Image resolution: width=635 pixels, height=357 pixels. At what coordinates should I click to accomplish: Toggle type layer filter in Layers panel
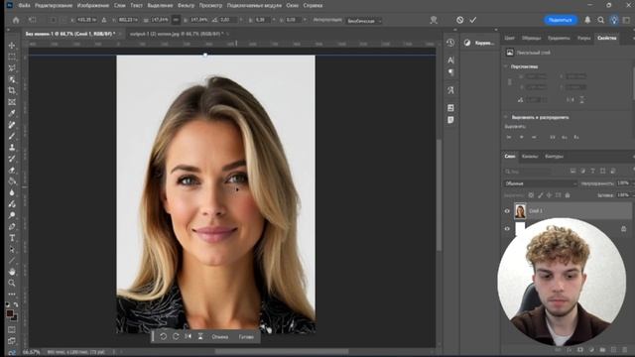click(x=593, y=172)
